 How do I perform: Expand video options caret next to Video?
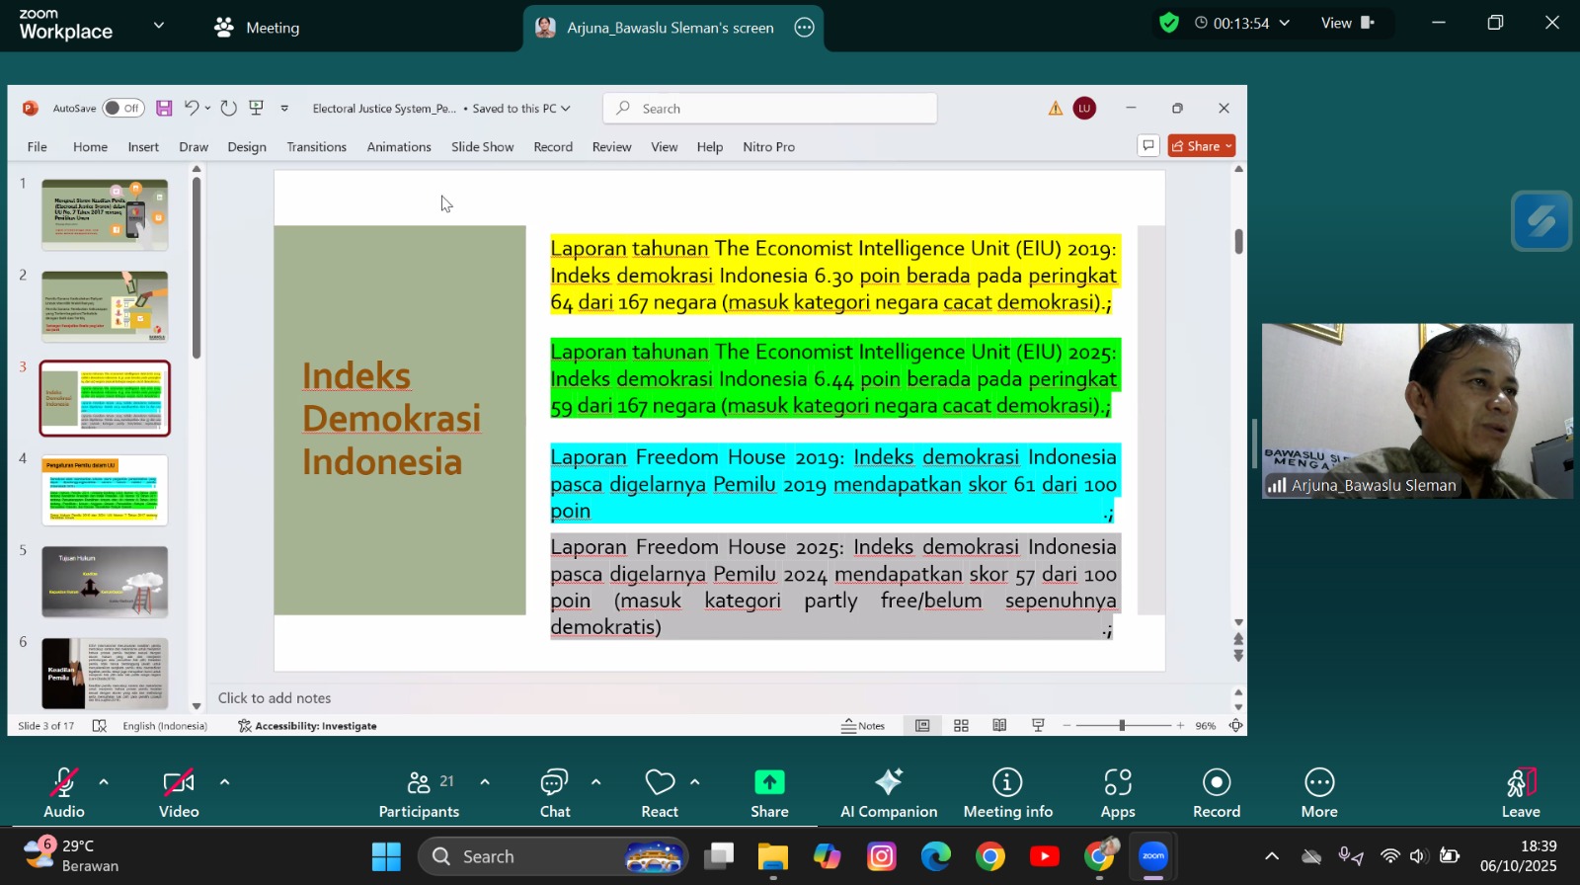coord(224,782)
